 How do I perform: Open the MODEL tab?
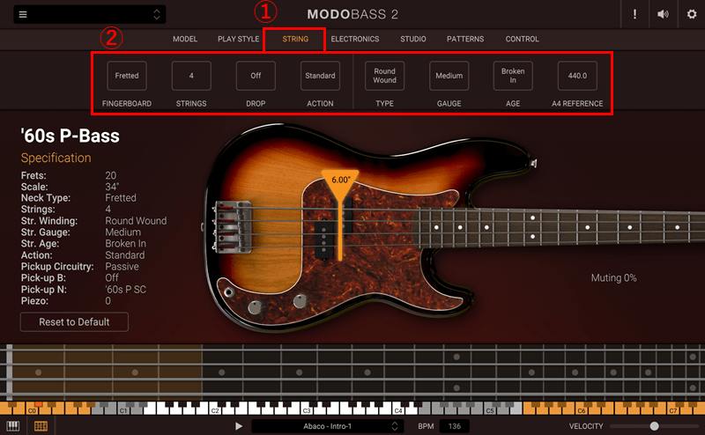click(185, 39)
